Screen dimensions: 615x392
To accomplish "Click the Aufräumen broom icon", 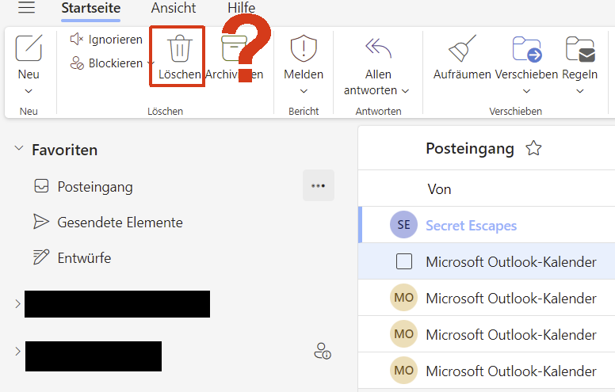I will (462, 48).
